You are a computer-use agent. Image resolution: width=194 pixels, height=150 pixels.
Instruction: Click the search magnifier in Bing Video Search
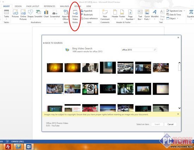(x=155, y=50)
